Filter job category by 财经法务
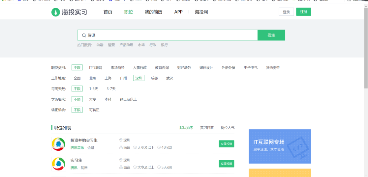 (184, 68)
